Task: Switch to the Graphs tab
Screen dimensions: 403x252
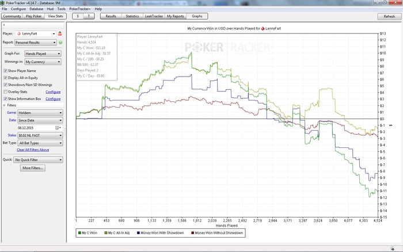Action: 197,16
